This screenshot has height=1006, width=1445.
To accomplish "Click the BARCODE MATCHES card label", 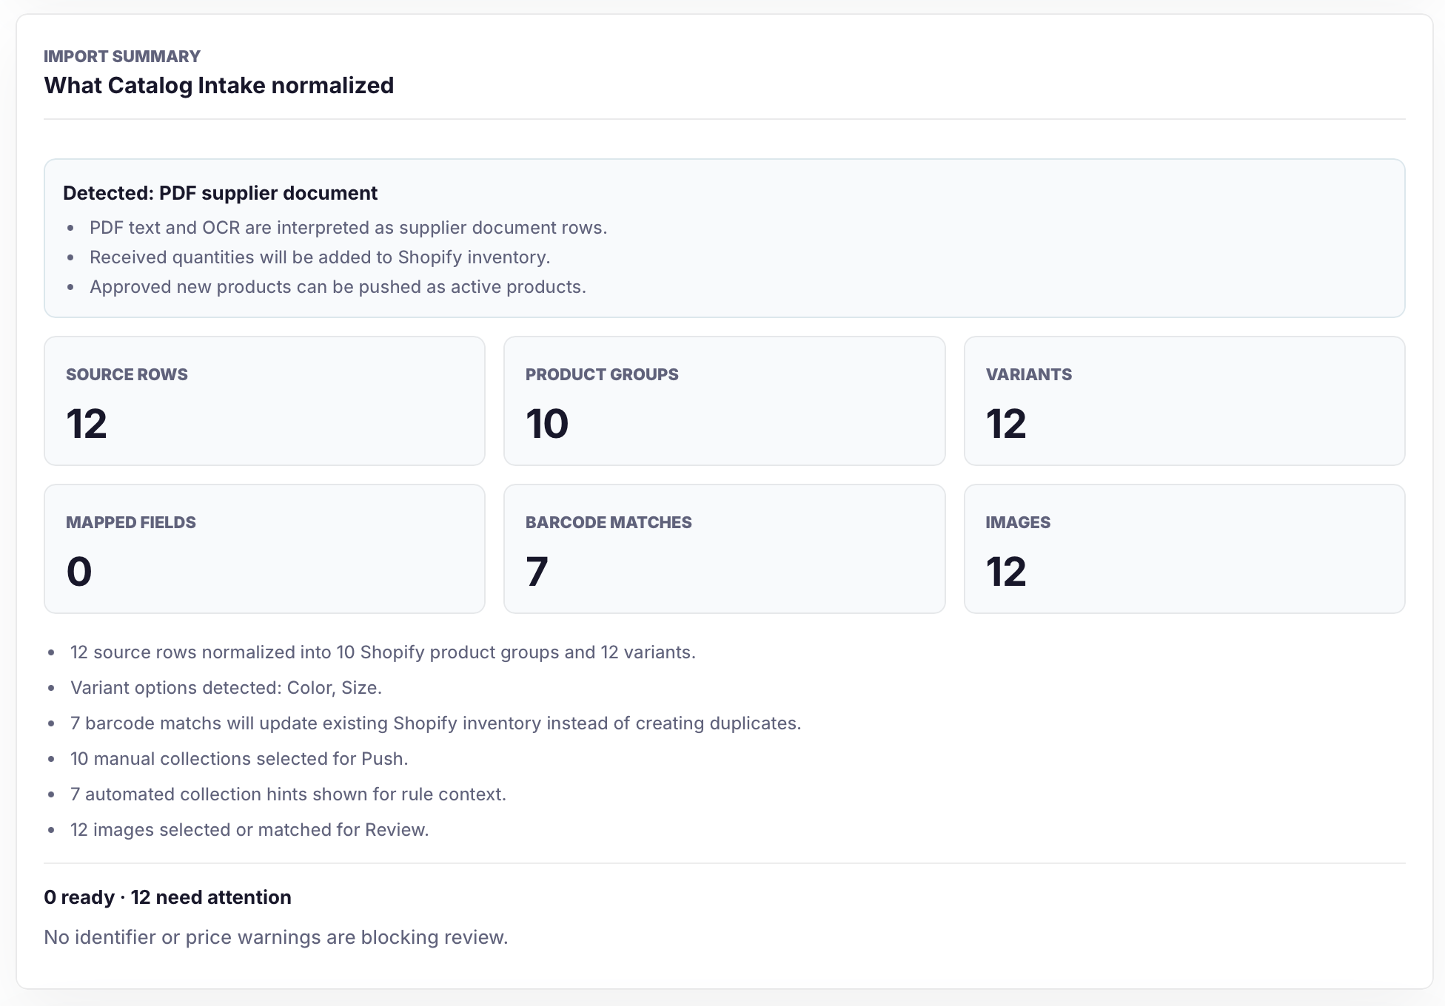I will tap(608, 522).
